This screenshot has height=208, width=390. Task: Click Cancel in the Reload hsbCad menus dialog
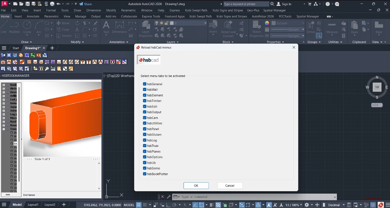(230, 185)
